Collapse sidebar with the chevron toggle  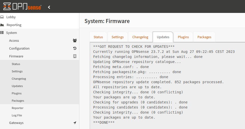[49, 7]
